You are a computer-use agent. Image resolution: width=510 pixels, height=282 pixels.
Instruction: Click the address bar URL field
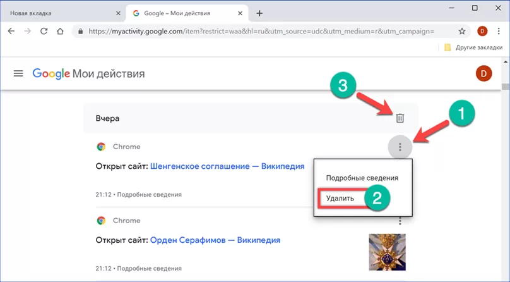click(265, 30)
